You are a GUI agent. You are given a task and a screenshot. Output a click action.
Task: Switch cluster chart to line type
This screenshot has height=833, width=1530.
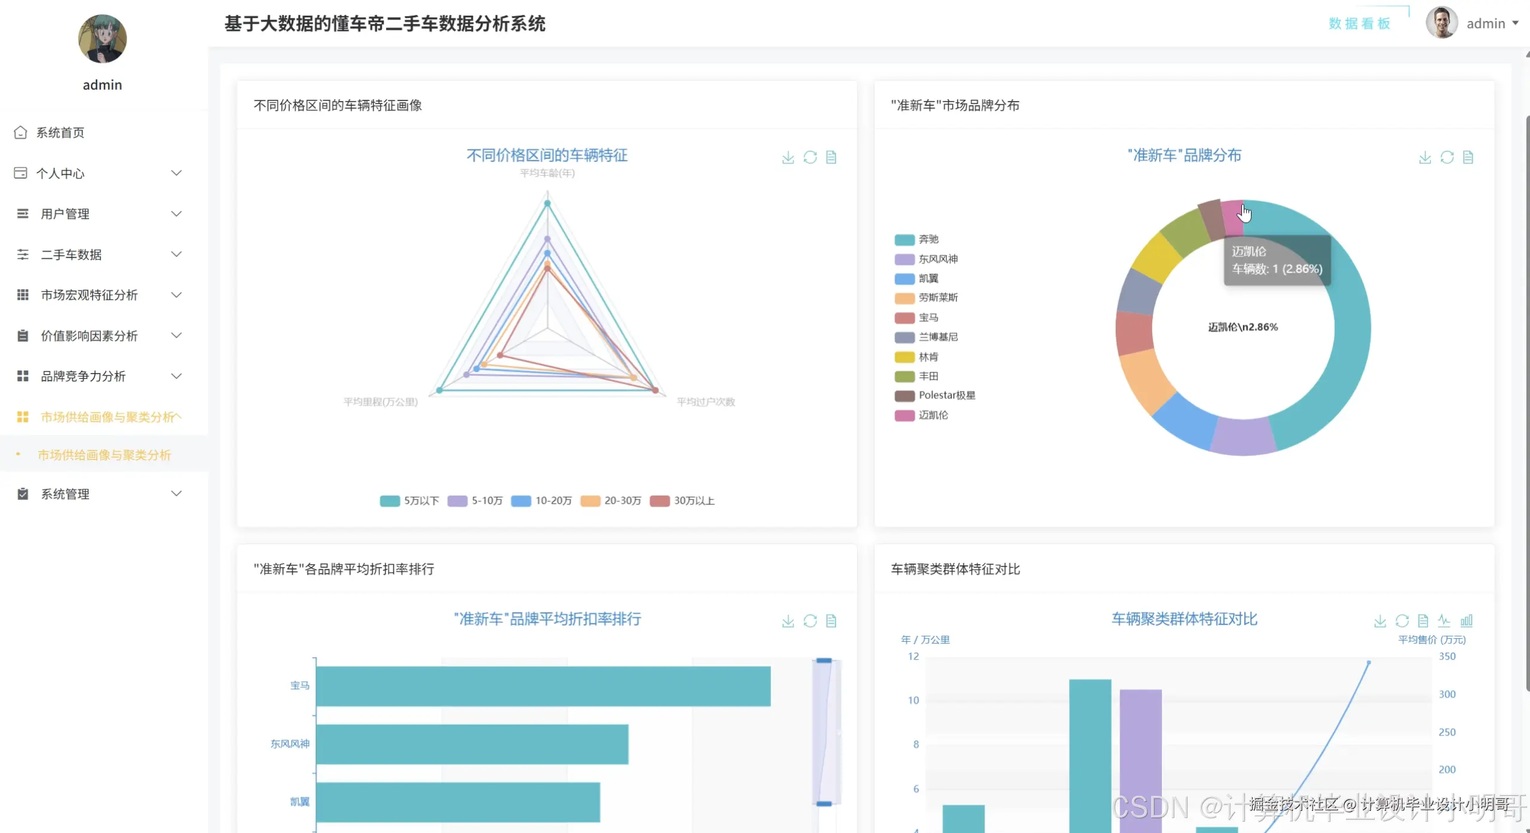coord(1444,620)
